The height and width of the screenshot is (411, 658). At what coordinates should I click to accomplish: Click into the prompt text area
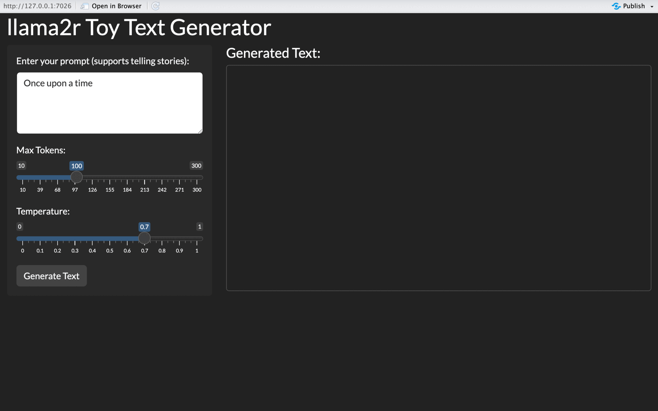click(110, 103)
